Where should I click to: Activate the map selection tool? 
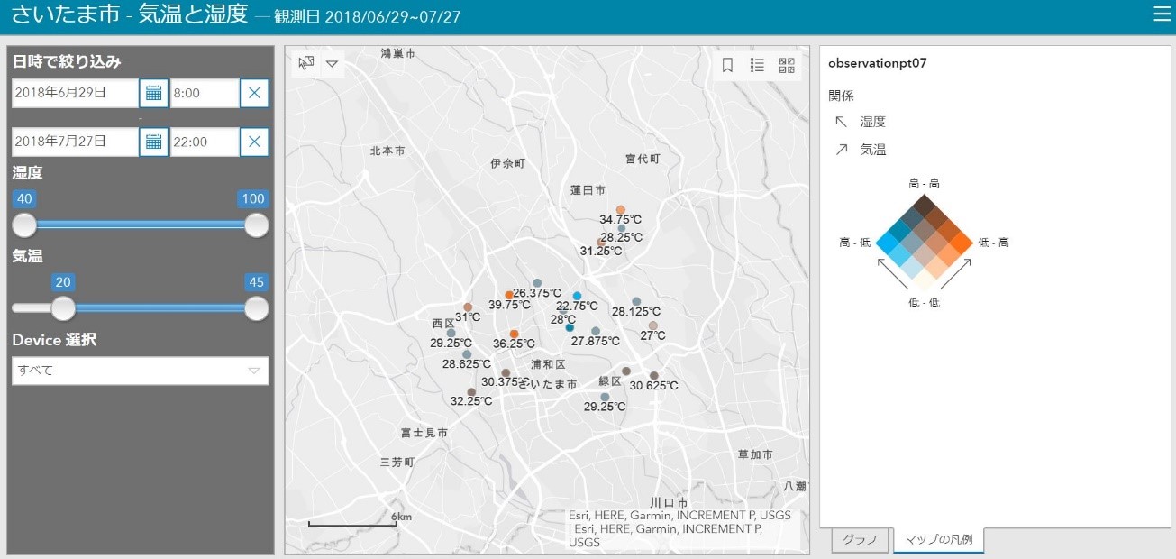[x=307, y=63]
